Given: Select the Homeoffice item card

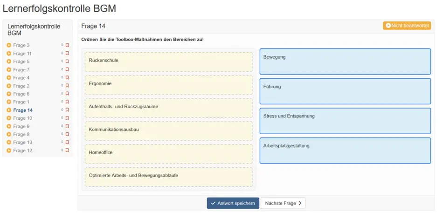Looking at the screenshot, I should click(x=168, y=154).
